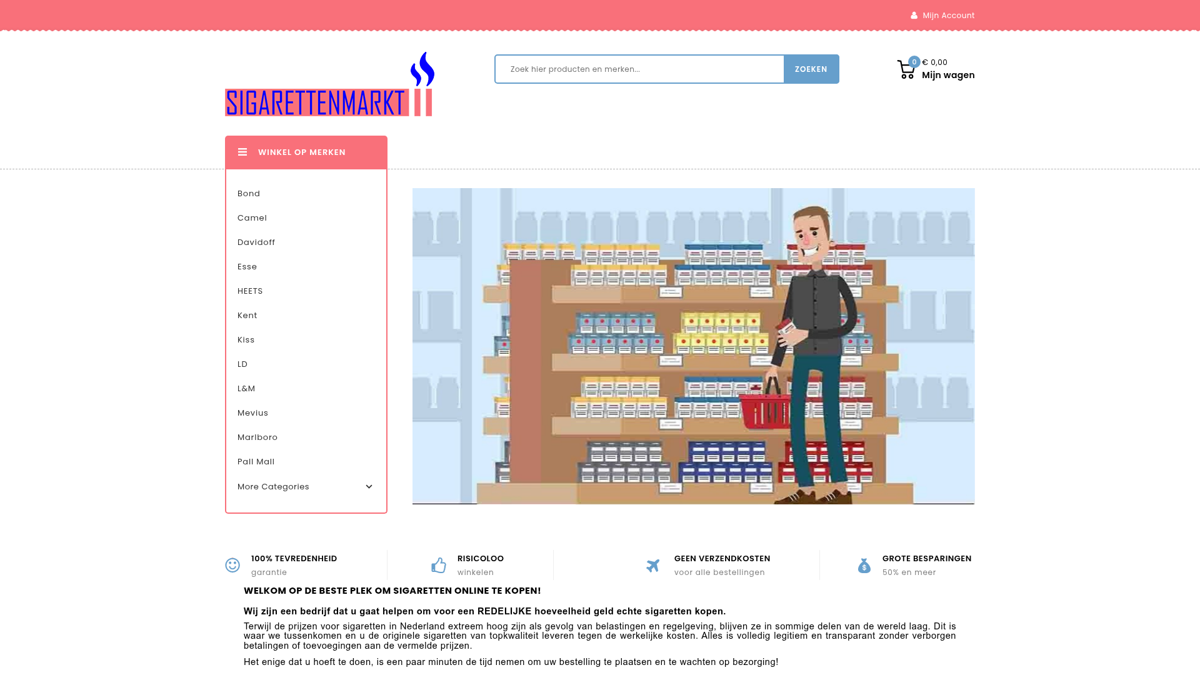
Task: Open HEETS brand category
Action: 250,291
